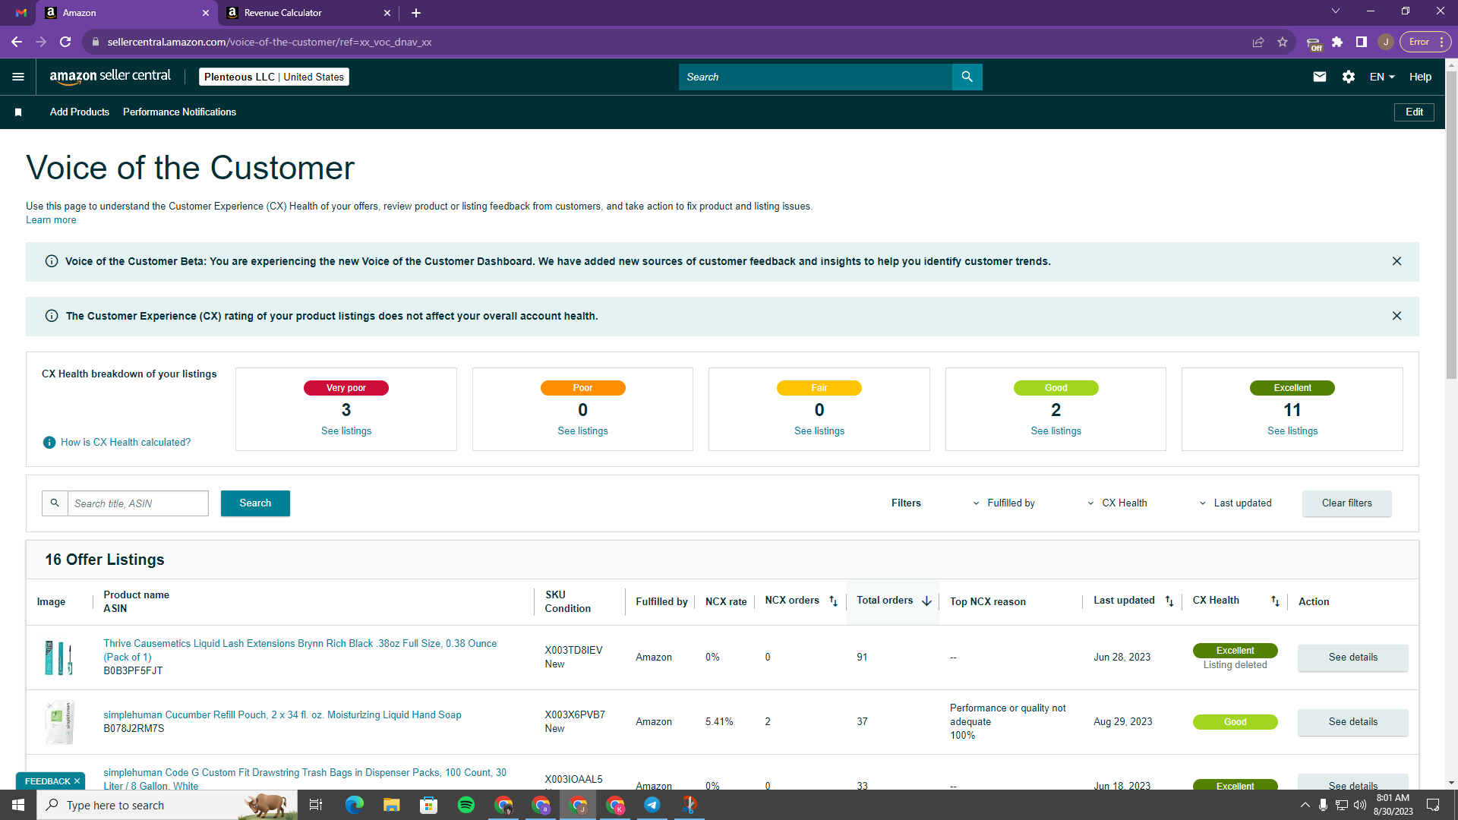
Task: Click the bookmark icon beside Add Products
Action: coord(18,112)
